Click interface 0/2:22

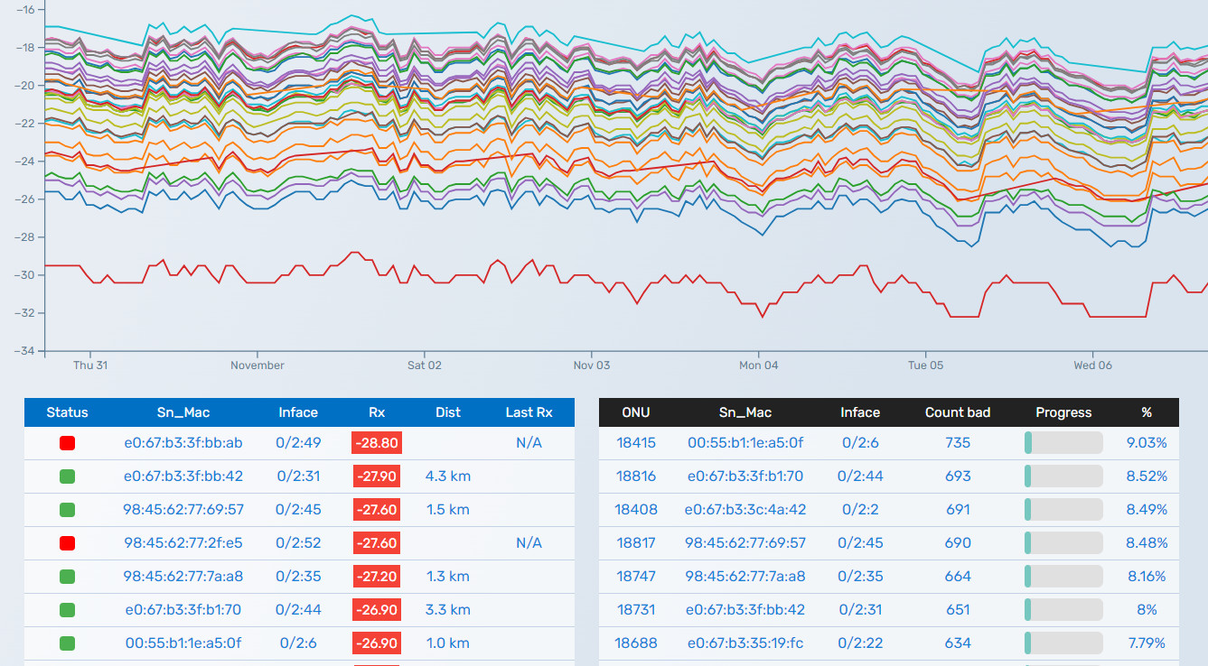tap(860, 643)
